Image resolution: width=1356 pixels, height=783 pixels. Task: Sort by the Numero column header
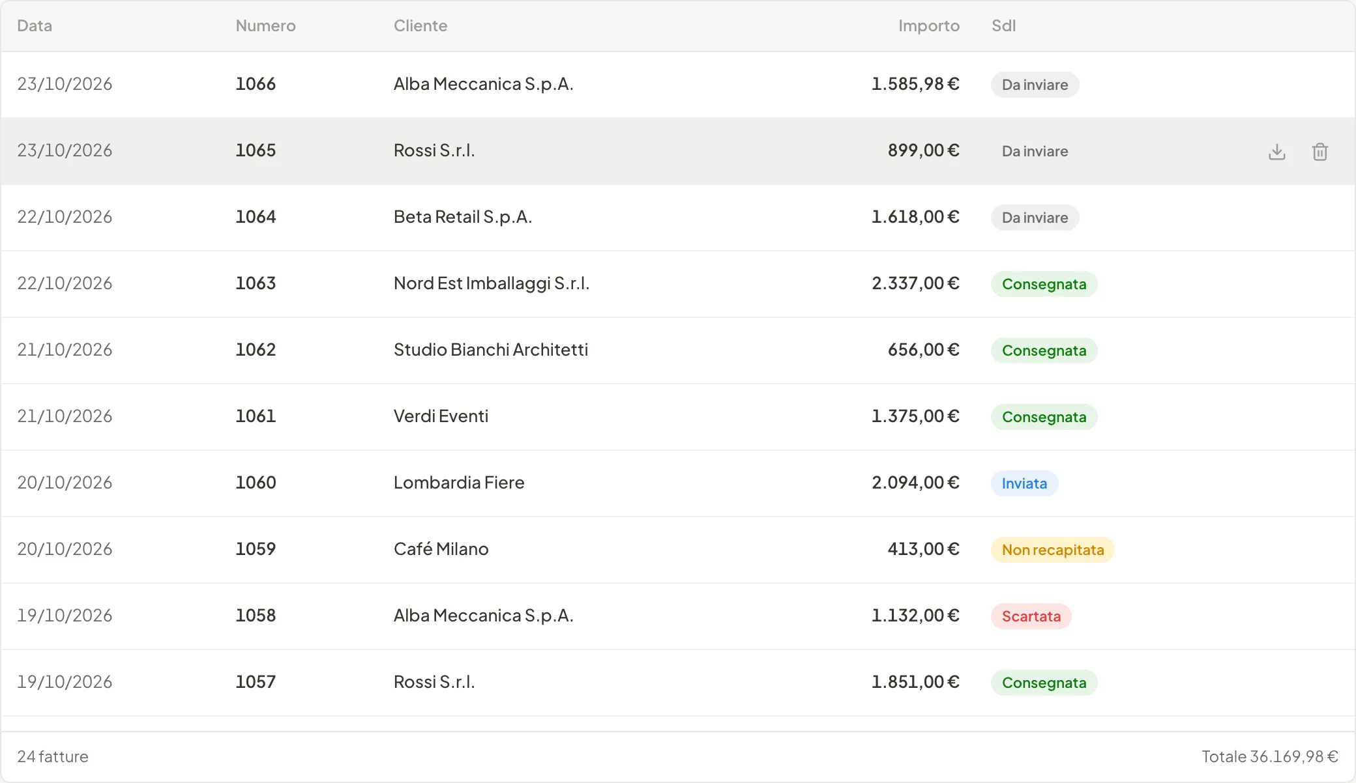tap(265, 26)
